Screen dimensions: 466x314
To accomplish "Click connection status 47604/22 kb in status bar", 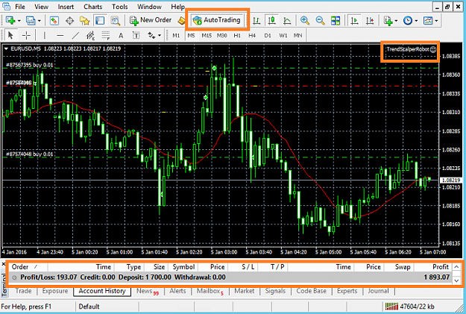I will 409,307.
